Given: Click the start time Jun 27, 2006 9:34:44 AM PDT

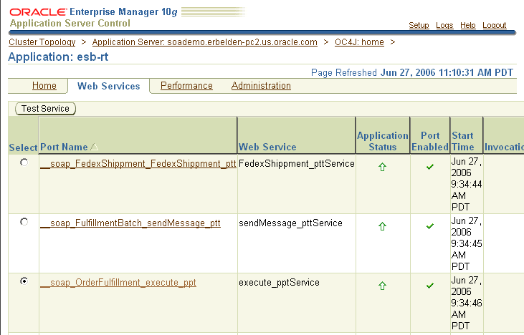Looking at the screenshot, I should [x=467, y=184].
